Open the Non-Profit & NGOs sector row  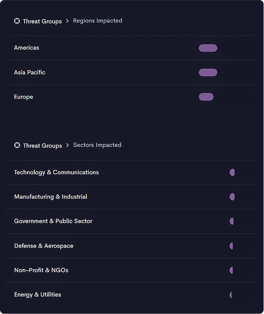[x=132, y=270]
